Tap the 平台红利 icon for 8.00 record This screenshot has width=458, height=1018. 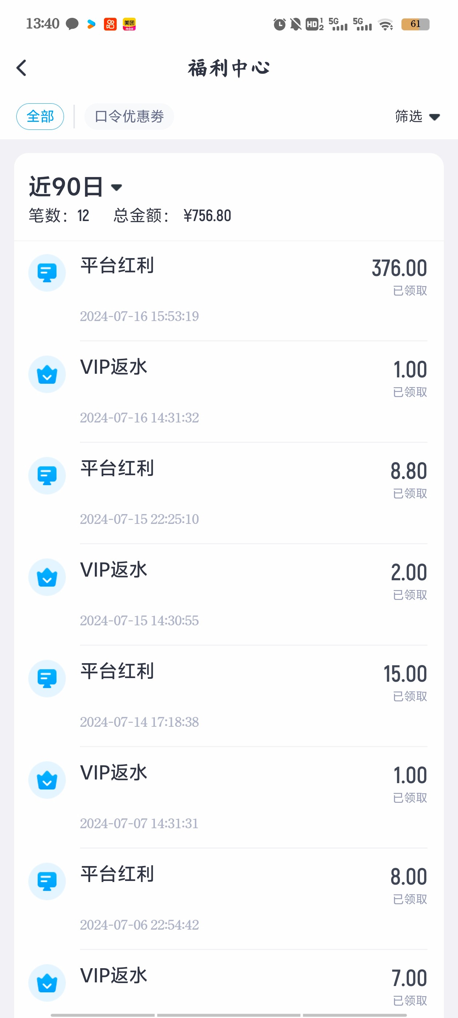(x=47, y=881)
